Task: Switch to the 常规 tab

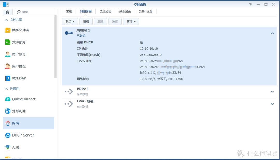Action: tap(69, 12)
